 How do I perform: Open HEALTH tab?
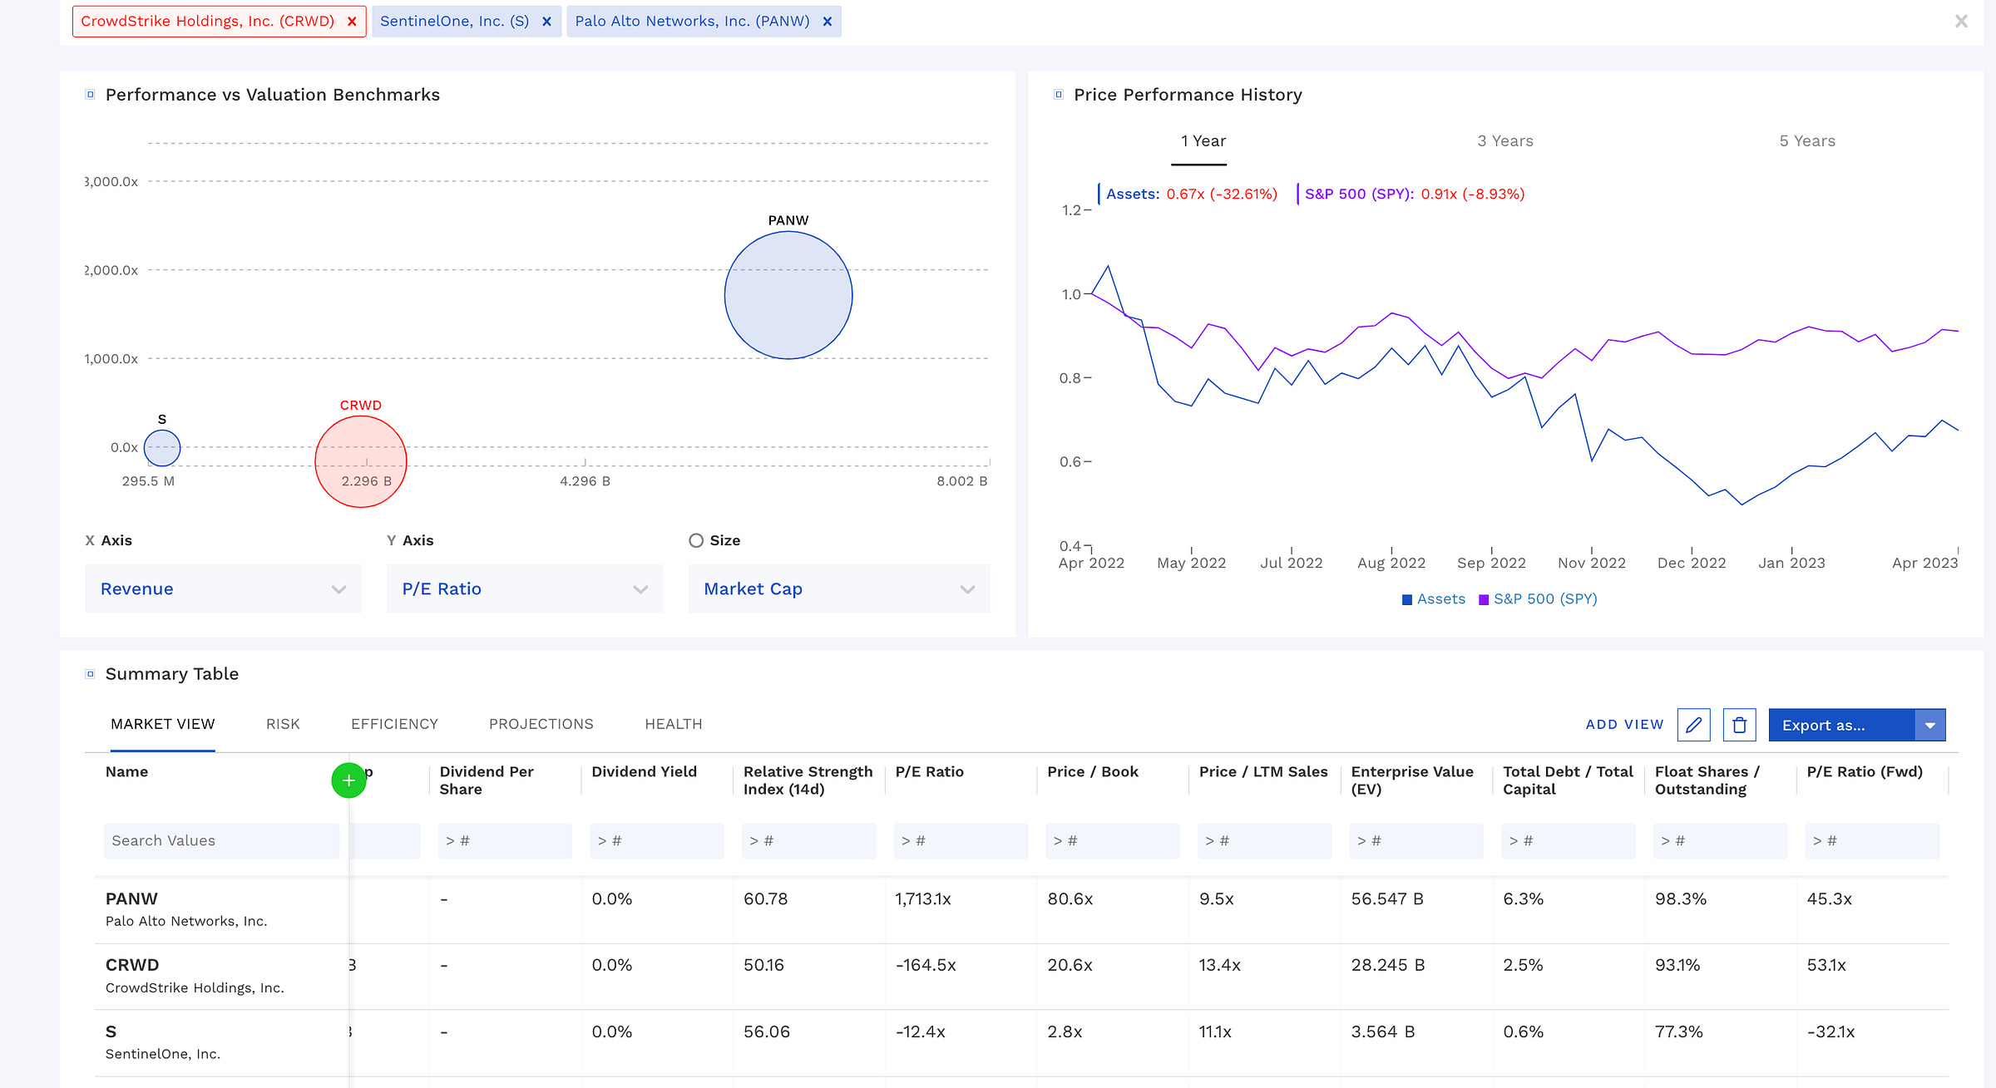(674, 725)
